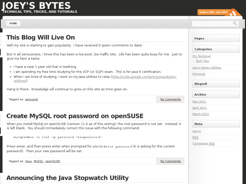Open the Meta "RSS" link
246x184 pixels.
click(195, 137)
